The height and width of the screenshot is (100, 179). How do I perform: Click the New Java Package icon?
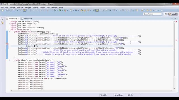pos(71,10)
